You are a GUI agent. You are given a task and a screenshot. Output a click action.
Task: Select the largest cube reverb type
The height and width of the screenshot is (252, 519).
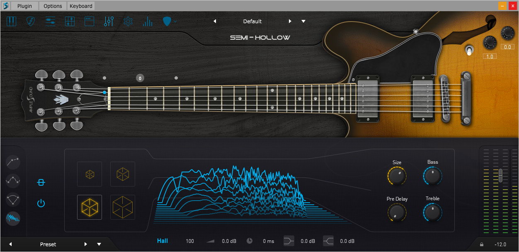point(123,207)
